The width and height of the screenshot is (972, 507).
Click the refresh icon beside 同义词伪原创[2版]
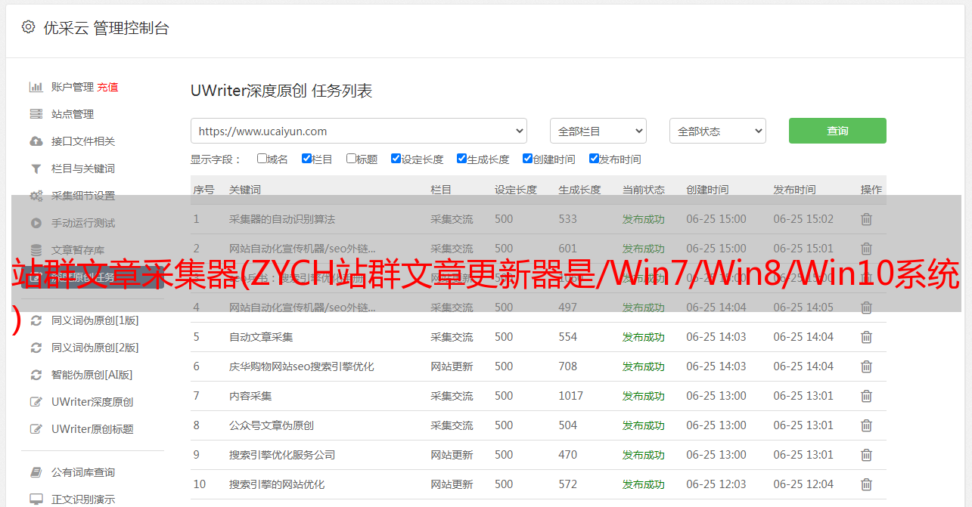[36, 348]
